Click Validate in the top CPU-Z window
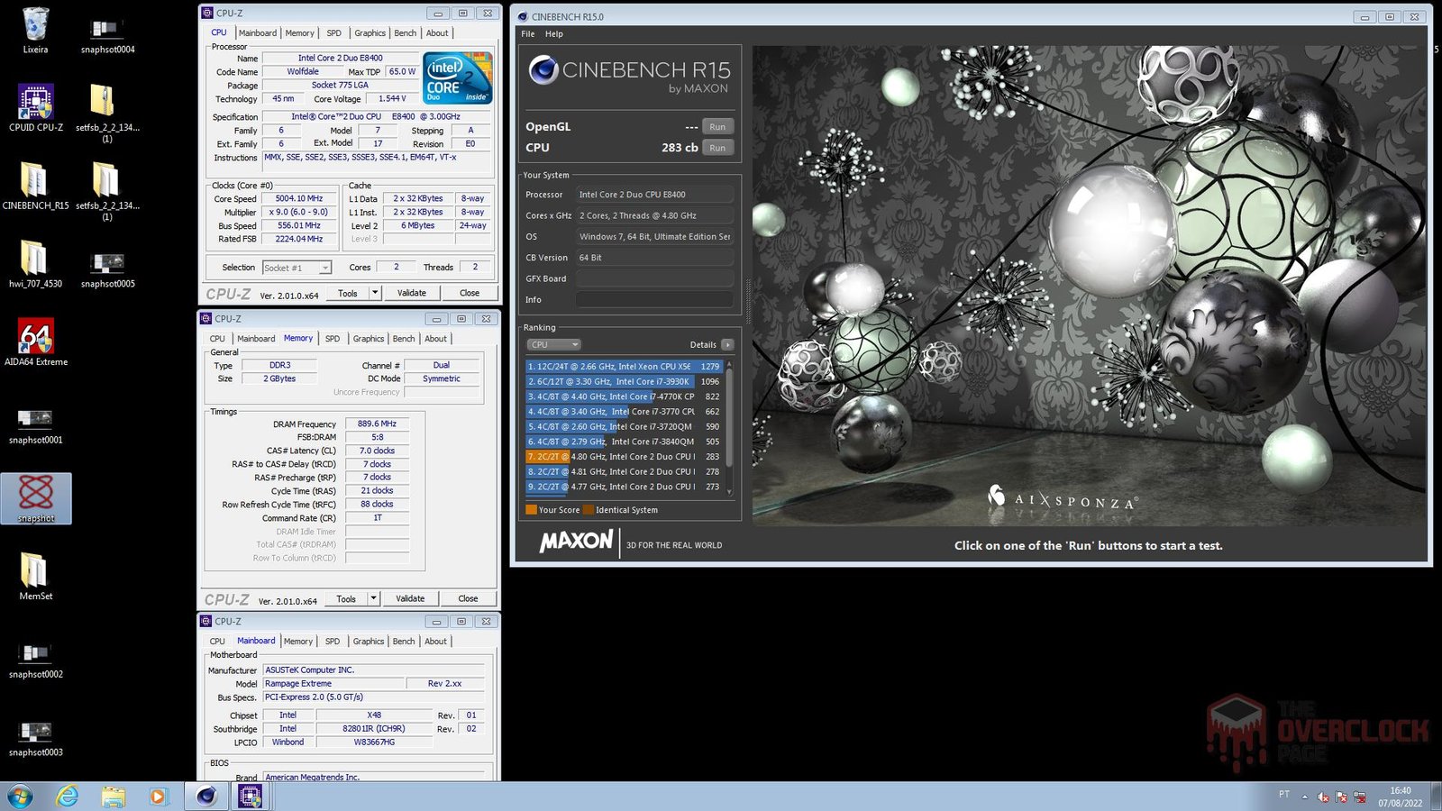The width and height of the screenshot is (1442, 811). [412, 293]
